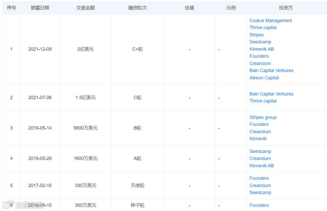The height and width of the screenshot is (211, 327).
Task: Open Bain Capital Ventures in C轮 row
Action: pyautogui.click(x=271, y=94)
